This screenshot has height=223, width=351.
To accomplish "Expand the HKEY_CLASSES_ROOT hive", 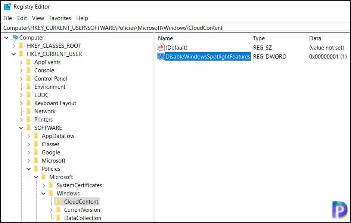I will pos(14,46).
